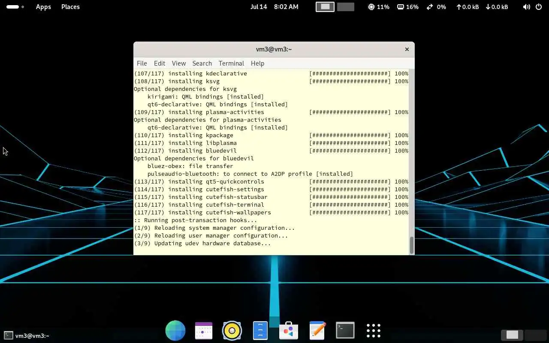
Task: Select first workspace thumbnail in bottom bar
Action: coord(512,335)
